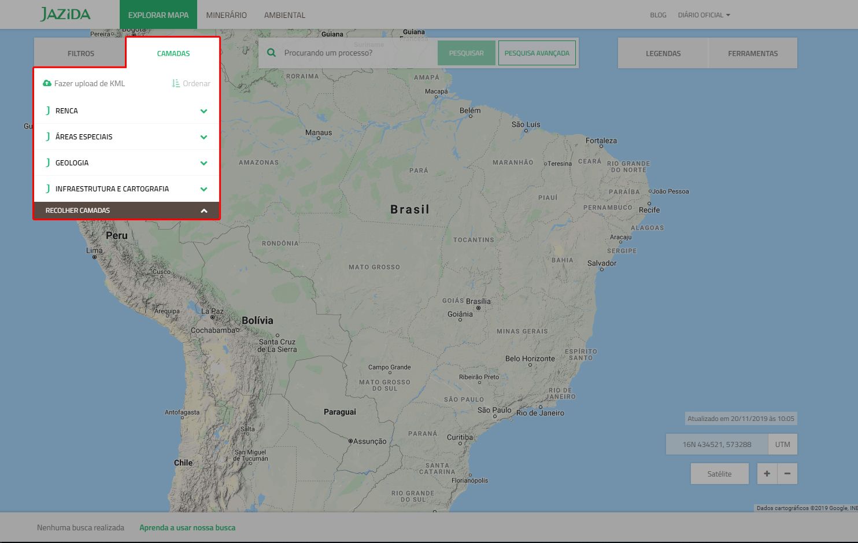Click the Brasília city label on map
The image size is (858, 543).
pos(478,301)
